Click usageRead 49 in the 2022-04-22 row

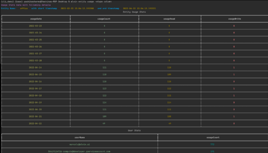[170, 123]
